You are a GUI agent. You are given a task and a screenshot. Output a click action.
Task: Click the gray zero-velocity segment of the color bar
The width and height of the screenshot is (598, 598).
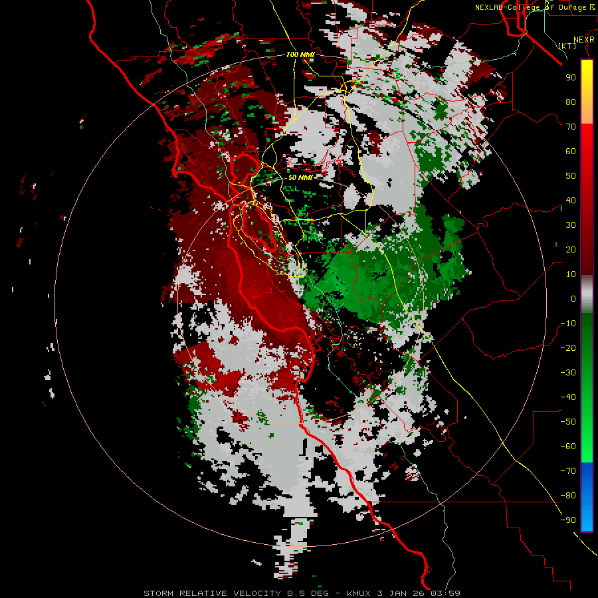[x=587, y=294]
